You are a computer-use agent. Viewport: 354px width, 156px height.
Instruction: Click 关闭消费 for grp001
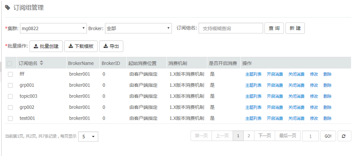click(296, 85)
